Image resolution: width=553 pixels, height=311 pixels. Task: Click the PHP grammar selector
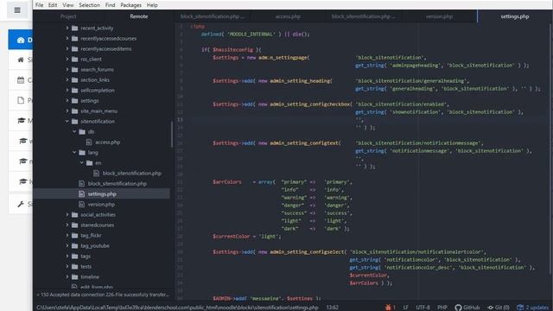tap(442, 308)
